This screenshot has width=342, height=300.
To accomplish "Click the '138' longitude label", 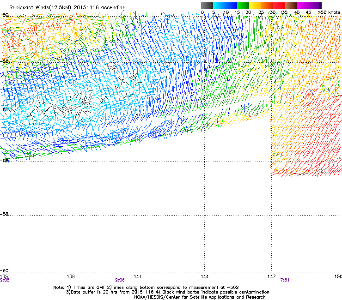I will [71, 276].
